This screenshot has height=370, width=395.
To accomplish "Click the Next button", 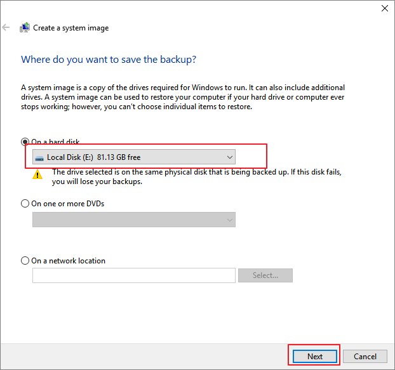I will point(315,356).
